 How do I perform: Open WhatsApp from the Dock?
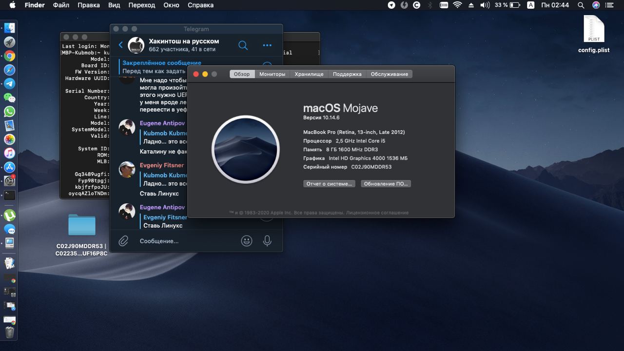tap(10, 112)
